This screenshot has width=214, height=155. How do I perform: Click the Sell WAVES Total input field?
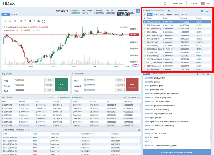point(100,90)
